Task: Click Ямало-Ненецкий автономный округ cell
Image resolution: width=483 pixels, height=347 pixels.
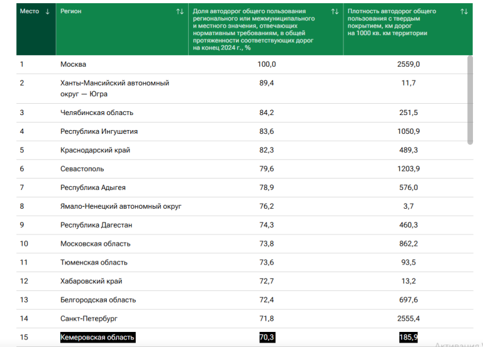Action: [121, 206]
